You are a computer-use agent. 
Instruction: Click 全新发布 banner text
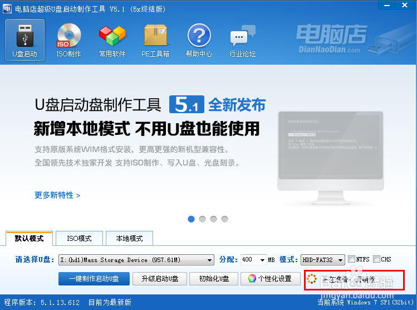coord(237,105)
